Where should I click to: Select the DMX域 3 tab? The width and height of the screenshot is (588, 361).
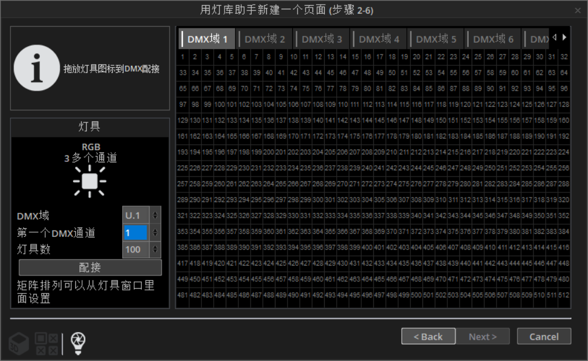point(322,39)
